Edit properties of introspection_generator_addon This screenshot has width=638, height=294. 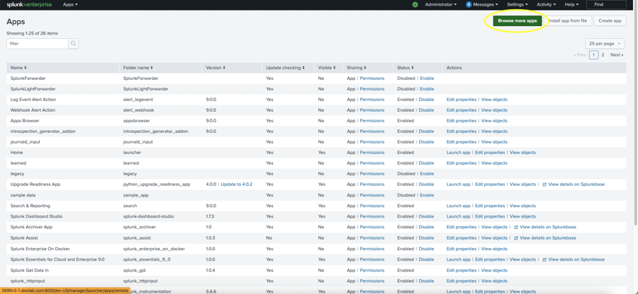tap(461, 131)
